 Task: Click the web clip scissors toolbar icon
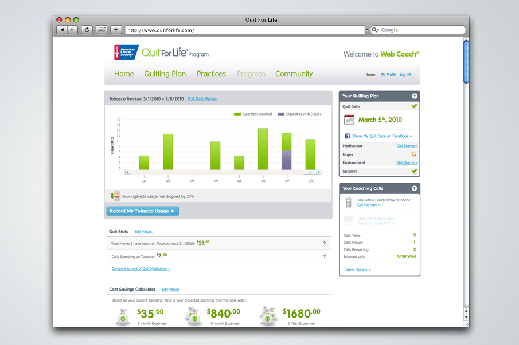tap(102, 30)
